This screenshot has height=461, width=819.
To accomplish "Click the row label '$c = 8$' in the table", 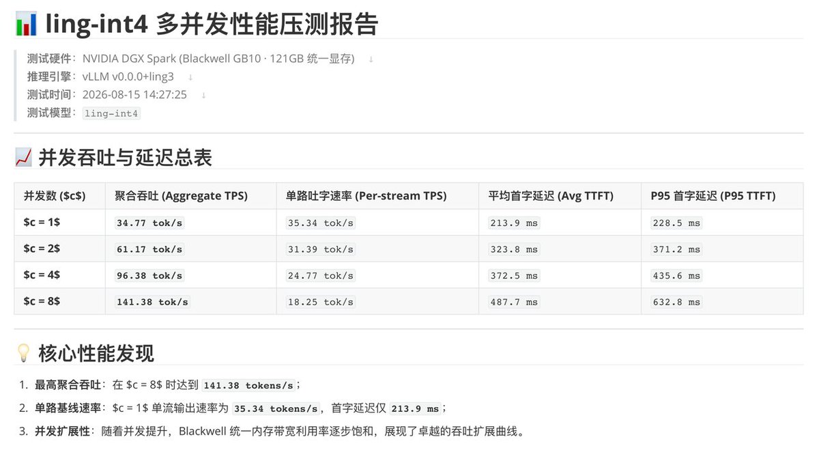I will click(x=42, y=301).
